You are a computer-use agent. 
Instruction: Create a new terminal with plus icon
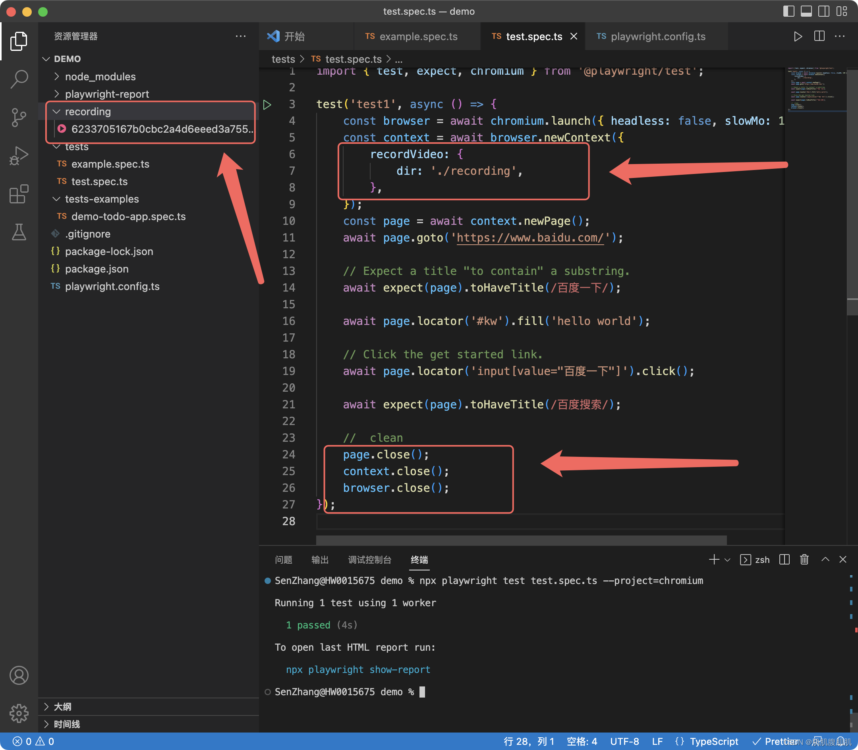(714, 560)
